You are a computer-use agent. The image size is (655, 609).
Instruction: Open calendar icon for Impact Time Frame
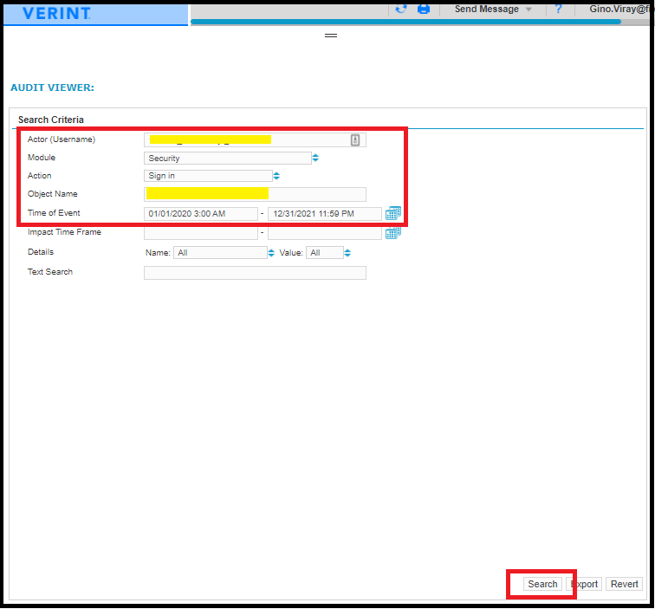tap(393, 233)
